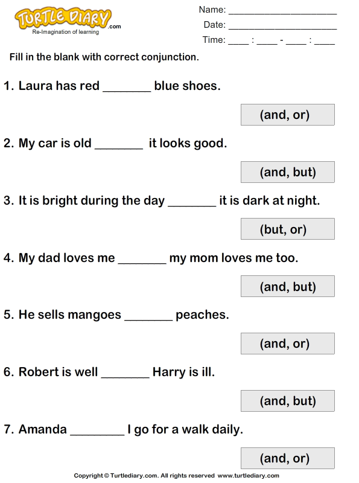The height and width of the screenshot is (483, 359).
Task: Open the www.turtlediary.com footer link
Action: pos(249,476)
